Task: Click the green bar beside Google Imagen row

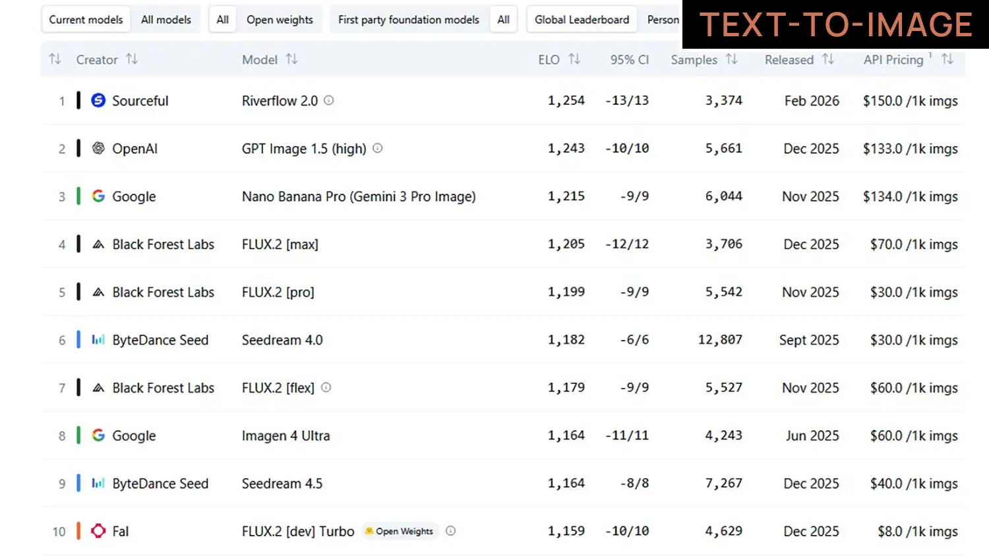Action: tap(78, 435)
